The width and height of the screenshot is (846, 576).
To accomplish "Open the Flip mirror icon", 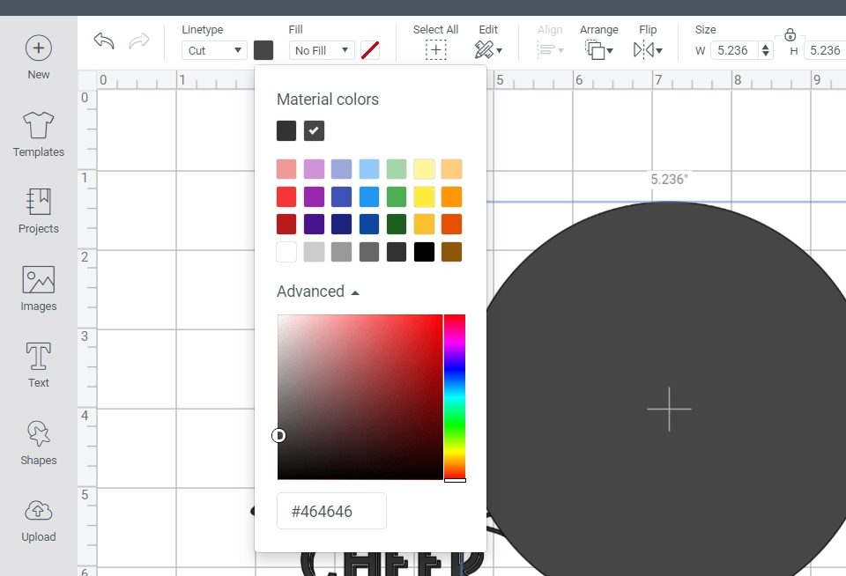I will pyautogui.click(x=648, y=50).
